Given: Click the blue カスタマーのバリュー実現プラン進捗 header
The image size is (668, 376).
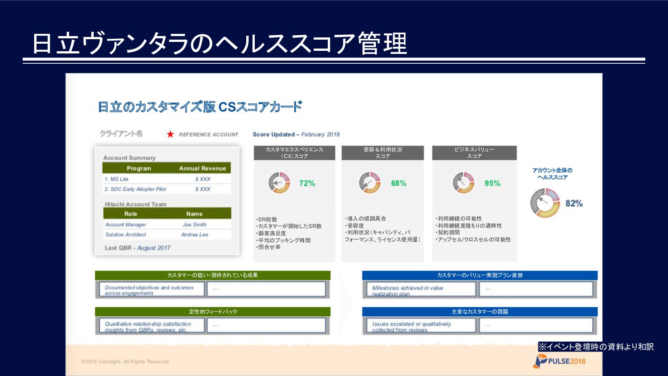Looking at the screenshot, I should pyautogui.click(x=480, y=275).
